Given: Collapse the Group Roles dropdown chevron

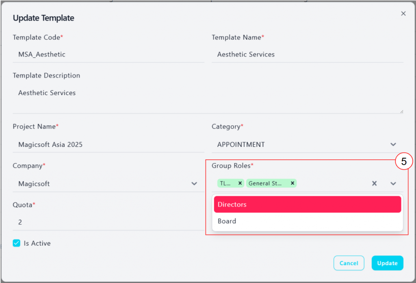Looking at the screenshot, I should click(393, 184).
